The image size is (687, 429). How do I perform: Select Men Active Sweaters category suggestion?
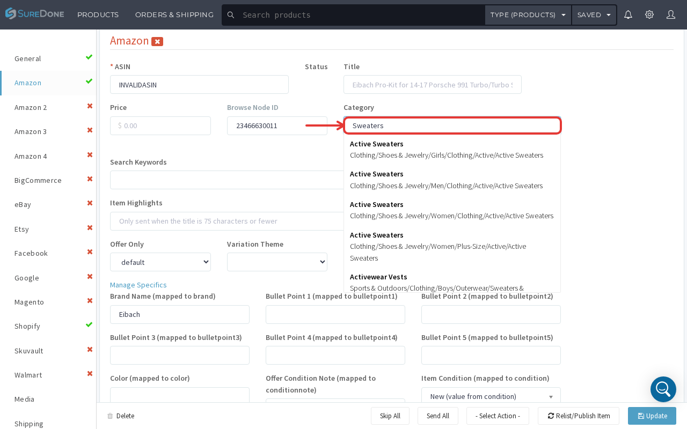(x=452, y=180)
